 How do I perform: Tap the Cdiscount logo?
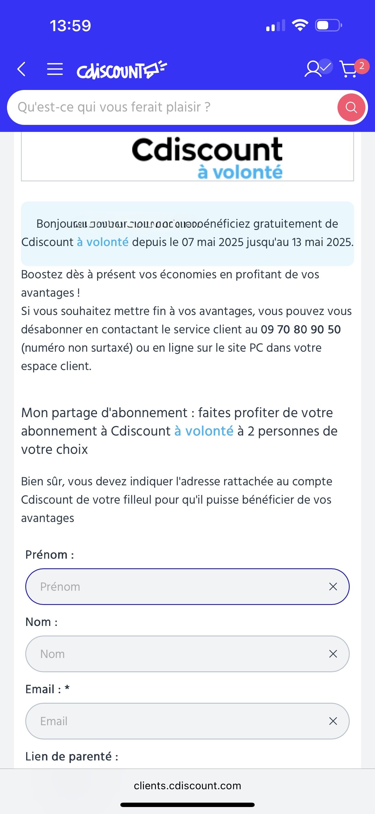pos(122,70)
